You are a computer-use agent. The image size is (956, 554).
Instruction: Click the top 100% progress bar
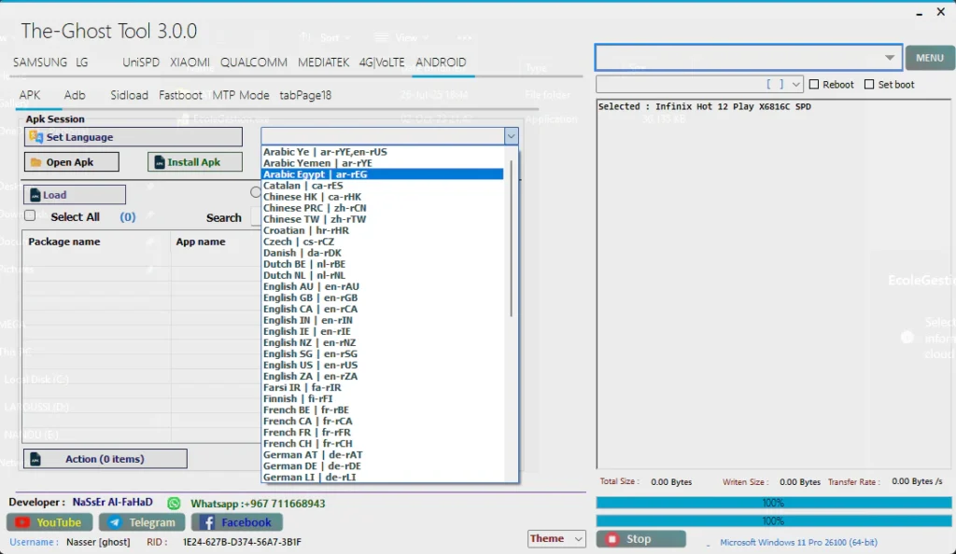tap(772, 503)
